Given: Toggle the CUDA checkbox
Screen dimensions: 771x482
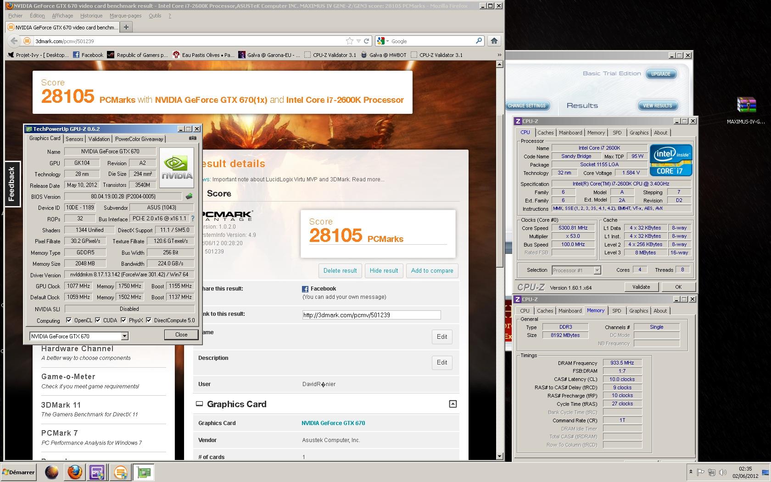Looking at the screenshot, I should 98,320.
